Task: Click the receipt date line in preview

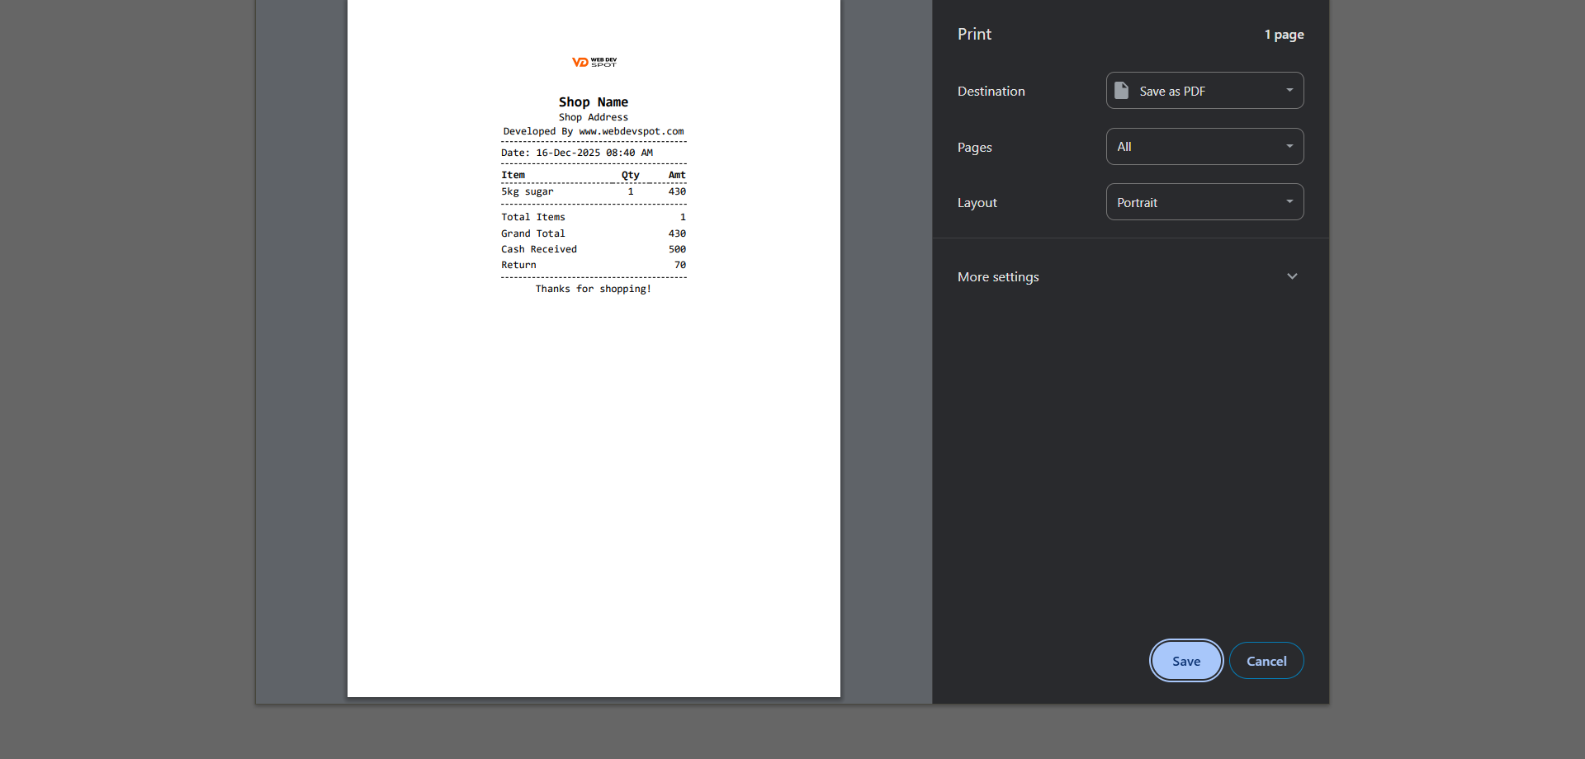Action: pyautogui.click(x=576, y=153)
